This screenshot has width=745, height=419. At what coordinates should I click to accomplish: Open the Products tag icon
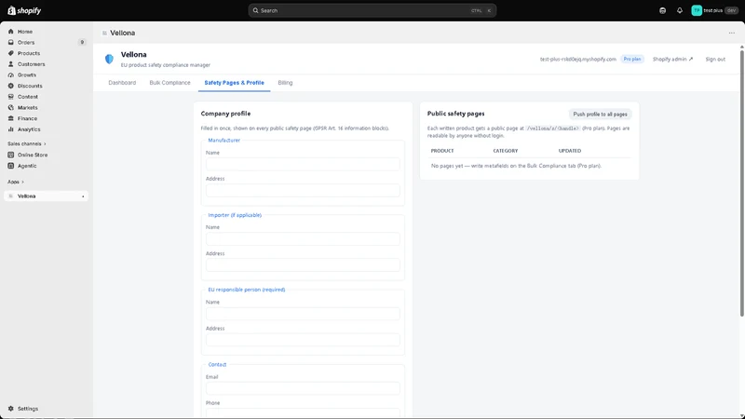(11, 53)
